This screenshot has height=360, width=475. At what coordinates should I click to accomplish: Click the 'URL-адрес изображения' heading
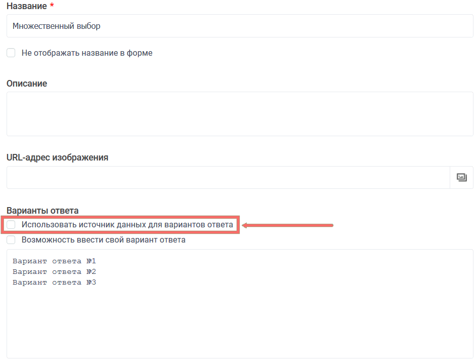tap(58, 157)
